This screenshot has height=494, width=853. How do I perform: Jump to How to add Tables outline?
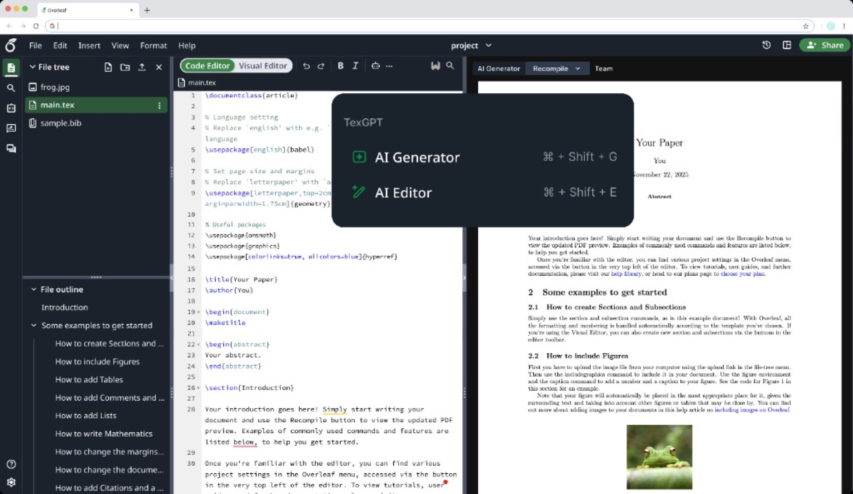pyautogui.click(x=89, y=379)
